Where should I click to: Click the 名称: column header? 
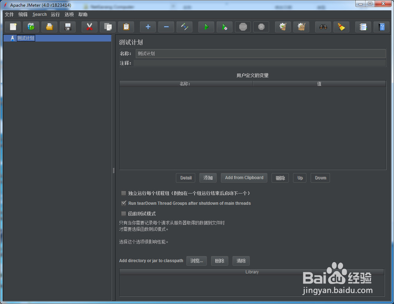186,84
